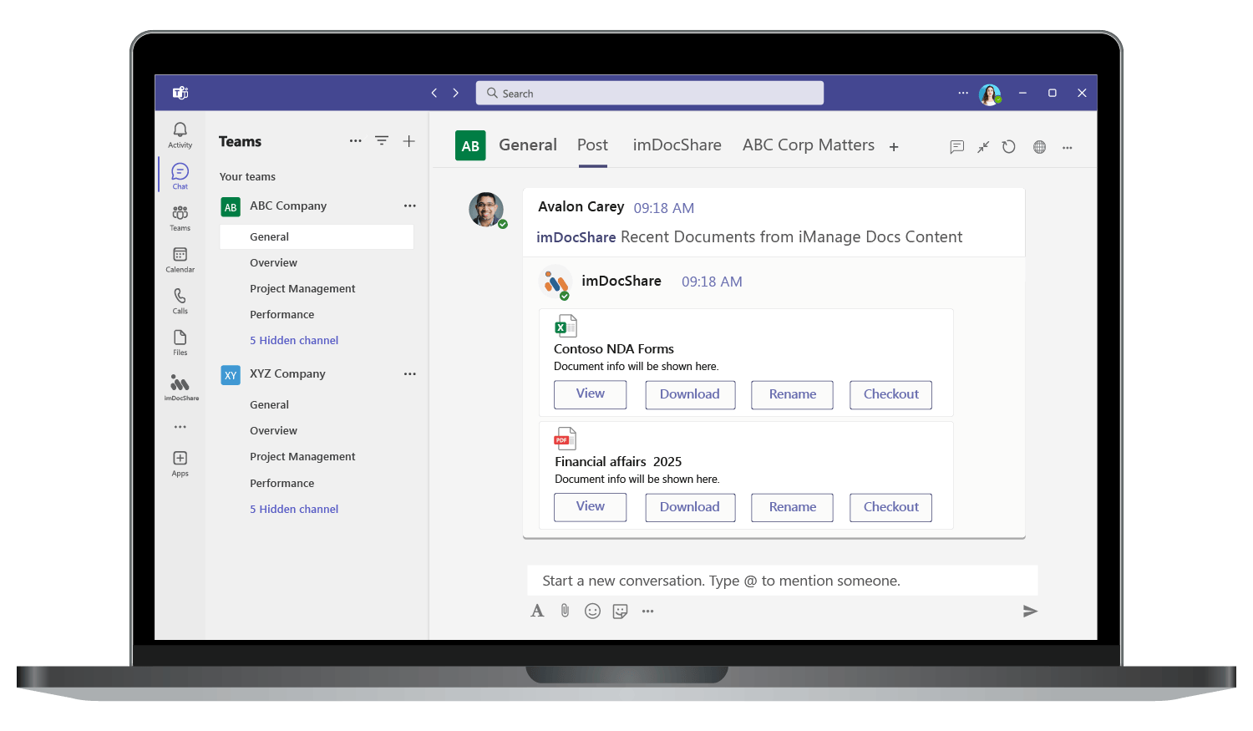Switch to the imDocShare tab
This screenshot has height=731, width=1253.
coord(677,145)
